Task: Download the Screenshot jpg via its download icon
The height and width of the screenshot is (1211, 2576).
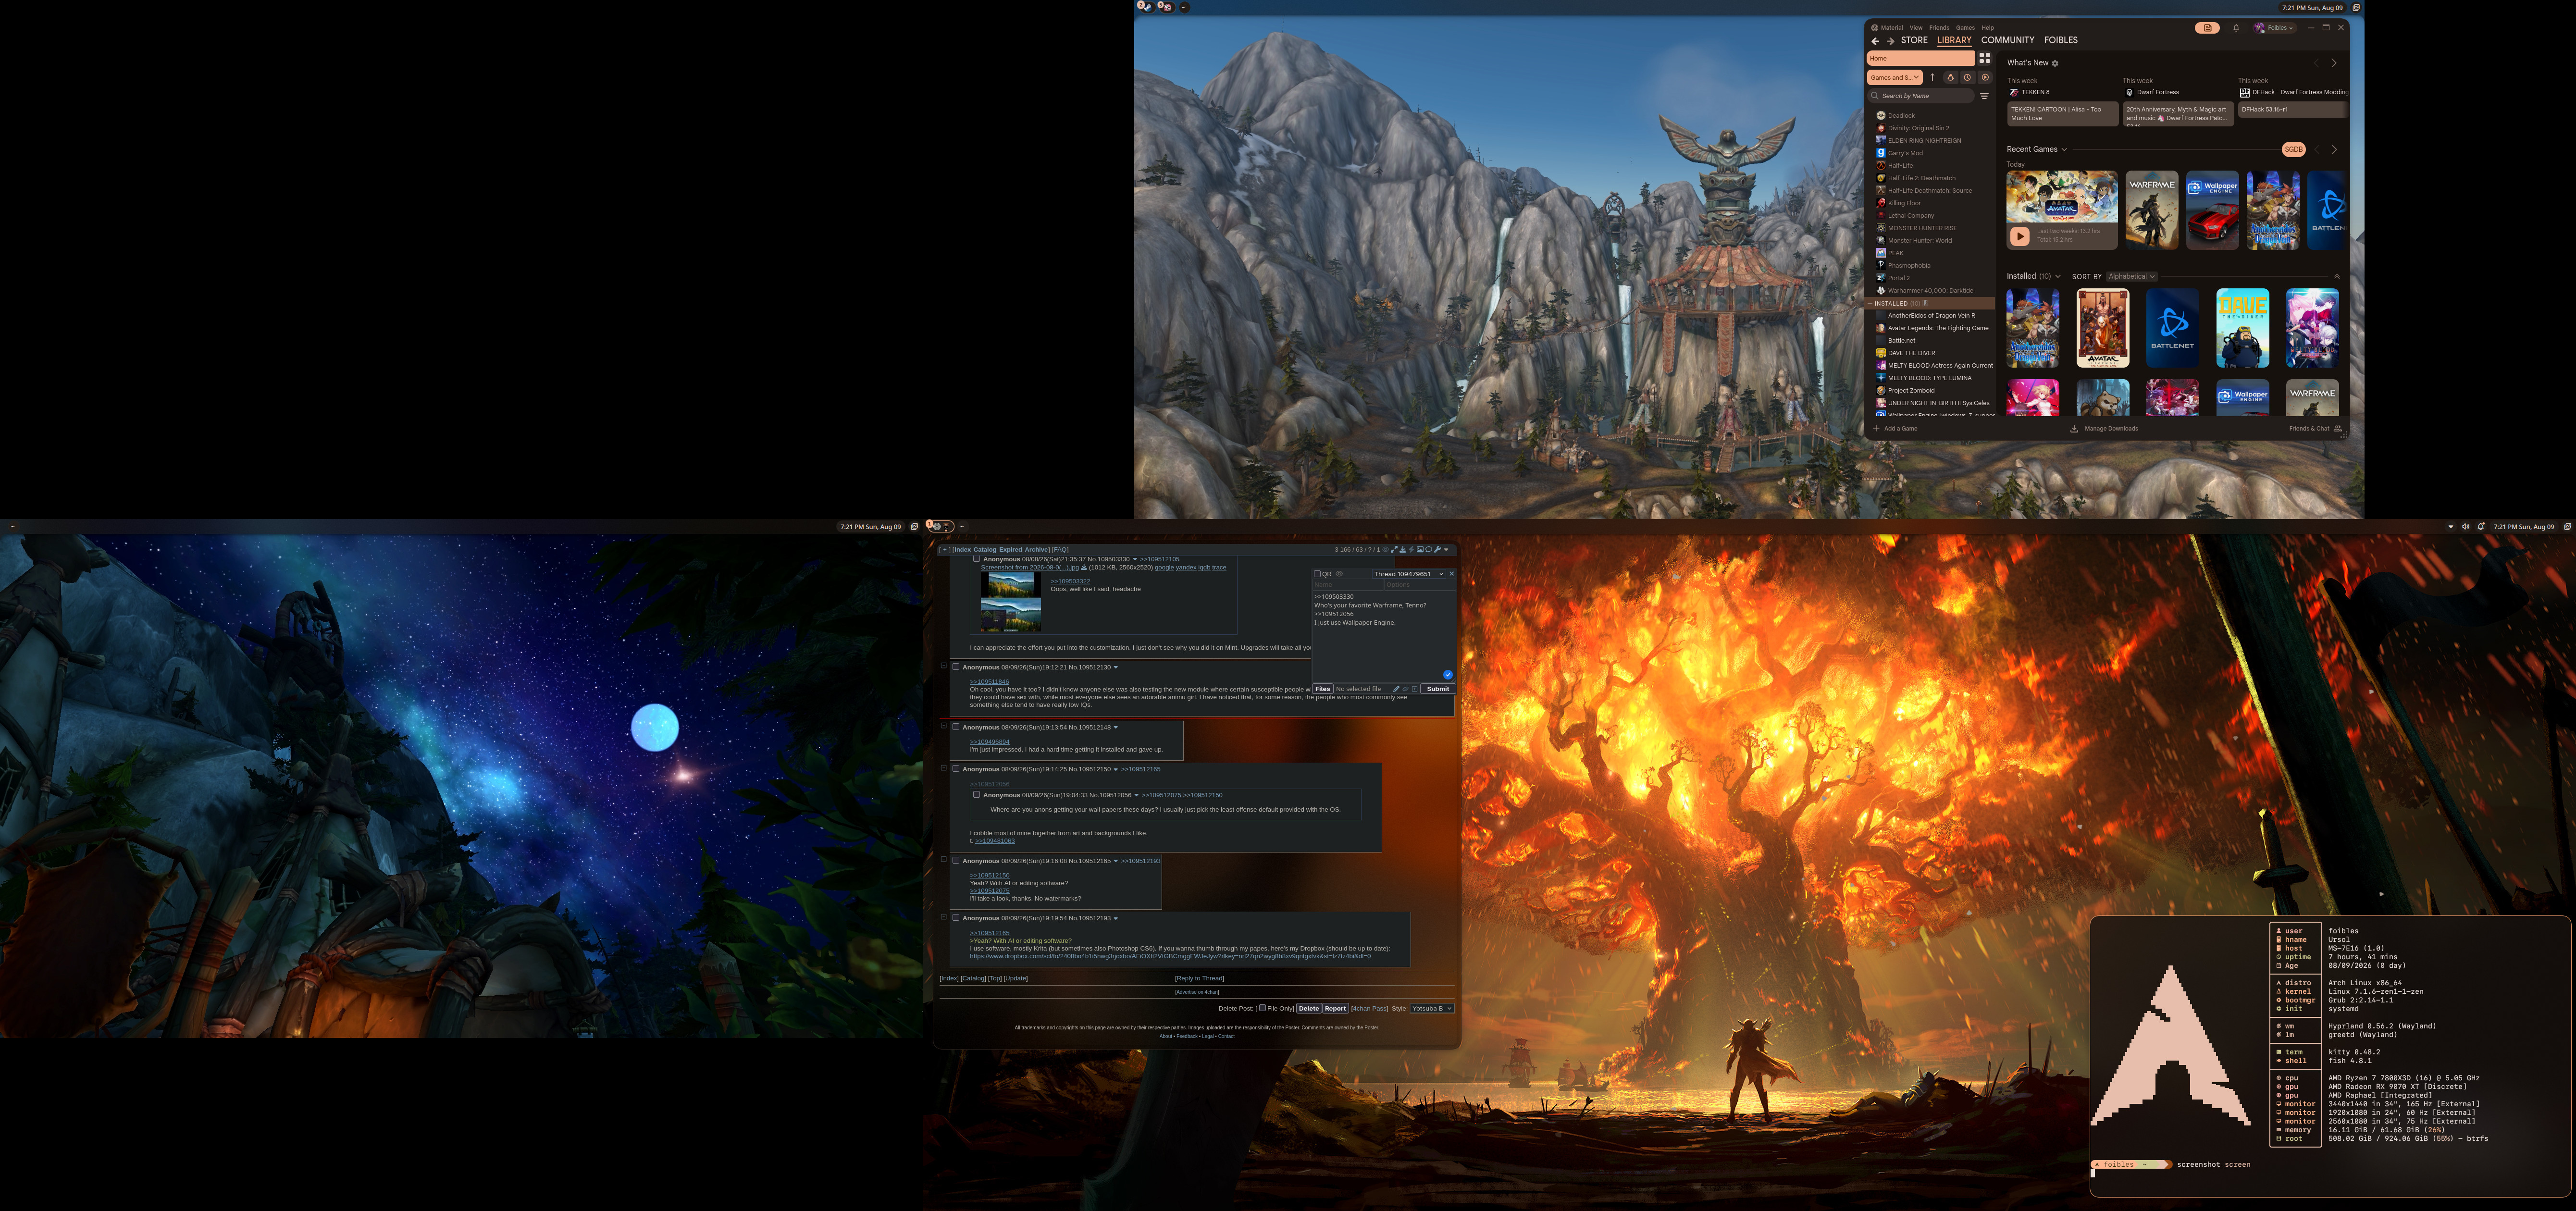Action: tap(1084, 567)
